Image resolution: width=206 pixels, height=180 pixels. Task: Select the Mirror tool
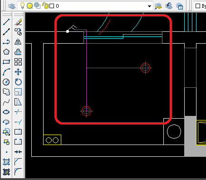click(x=18, y=42)
